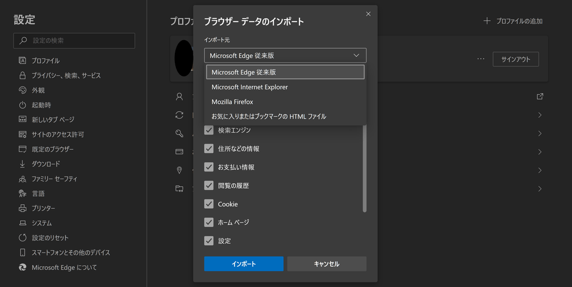This screenshot has width=572, height=287.
Task: Click プロファイルの追加 link
Action: click(x=519, y=21)
